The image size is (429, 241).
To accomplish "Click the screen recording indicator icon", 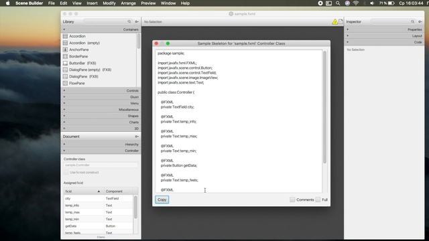I will (320, 3).
